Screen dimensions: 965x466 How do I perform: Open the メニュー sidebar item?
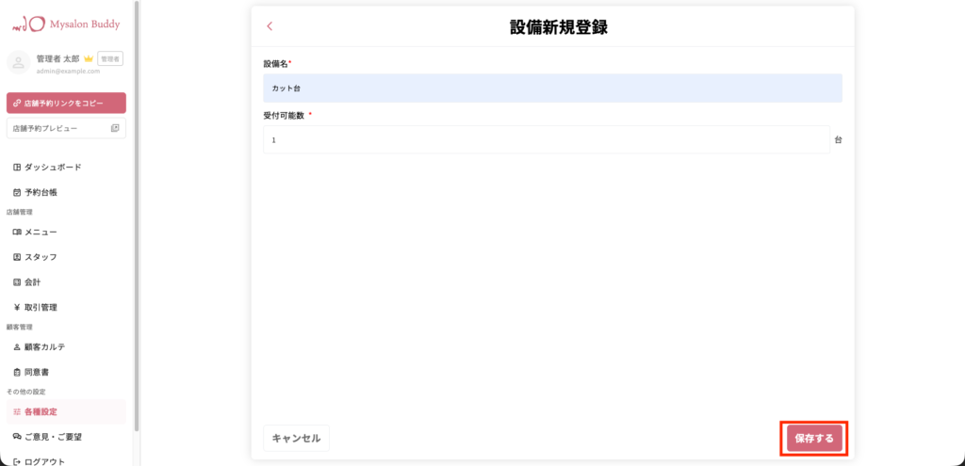41,233
